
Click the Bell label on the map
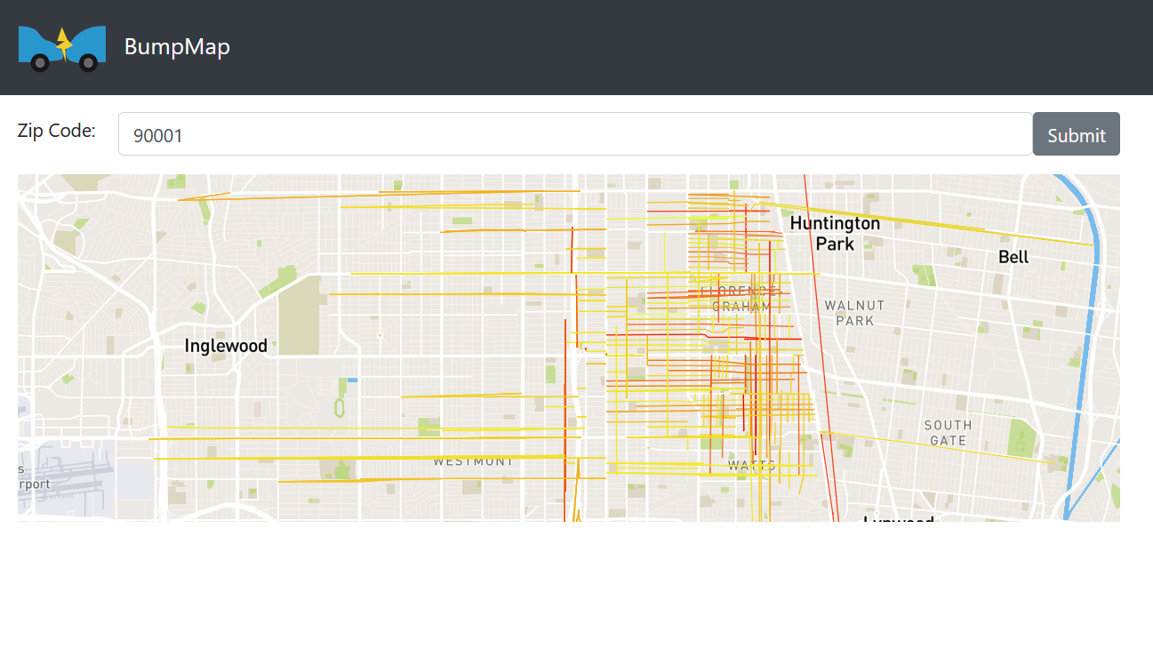coord(1013,256)
